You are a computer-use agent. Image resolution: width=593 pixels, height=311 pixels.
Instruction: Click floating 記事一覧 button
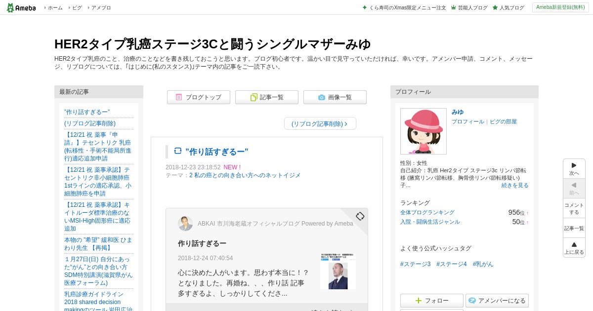pos(574,228)
